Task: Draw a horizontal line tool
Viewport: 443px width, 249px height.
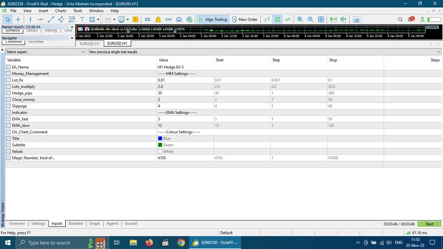Action: point(41,19)
